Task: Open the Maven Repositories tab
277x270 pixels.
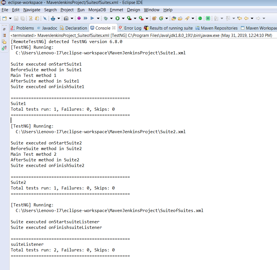Action: [216, 28]
